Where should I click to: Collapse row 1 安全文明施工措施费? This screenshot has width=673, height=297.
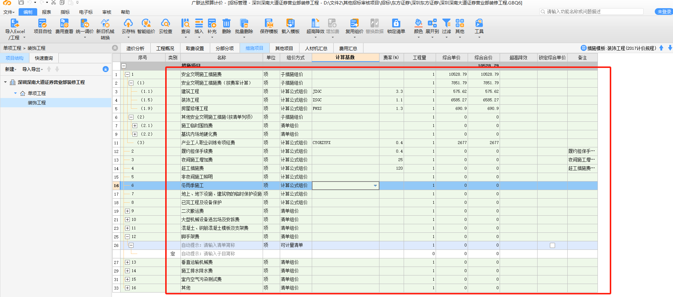pos(127,75)
